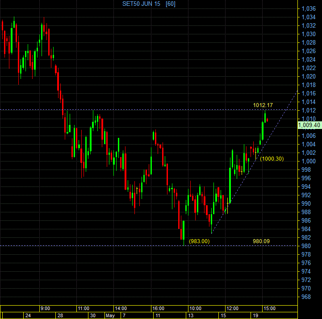The image size is (322, 319).
Task: Click the date label 11
Action: tap(158, 315)
